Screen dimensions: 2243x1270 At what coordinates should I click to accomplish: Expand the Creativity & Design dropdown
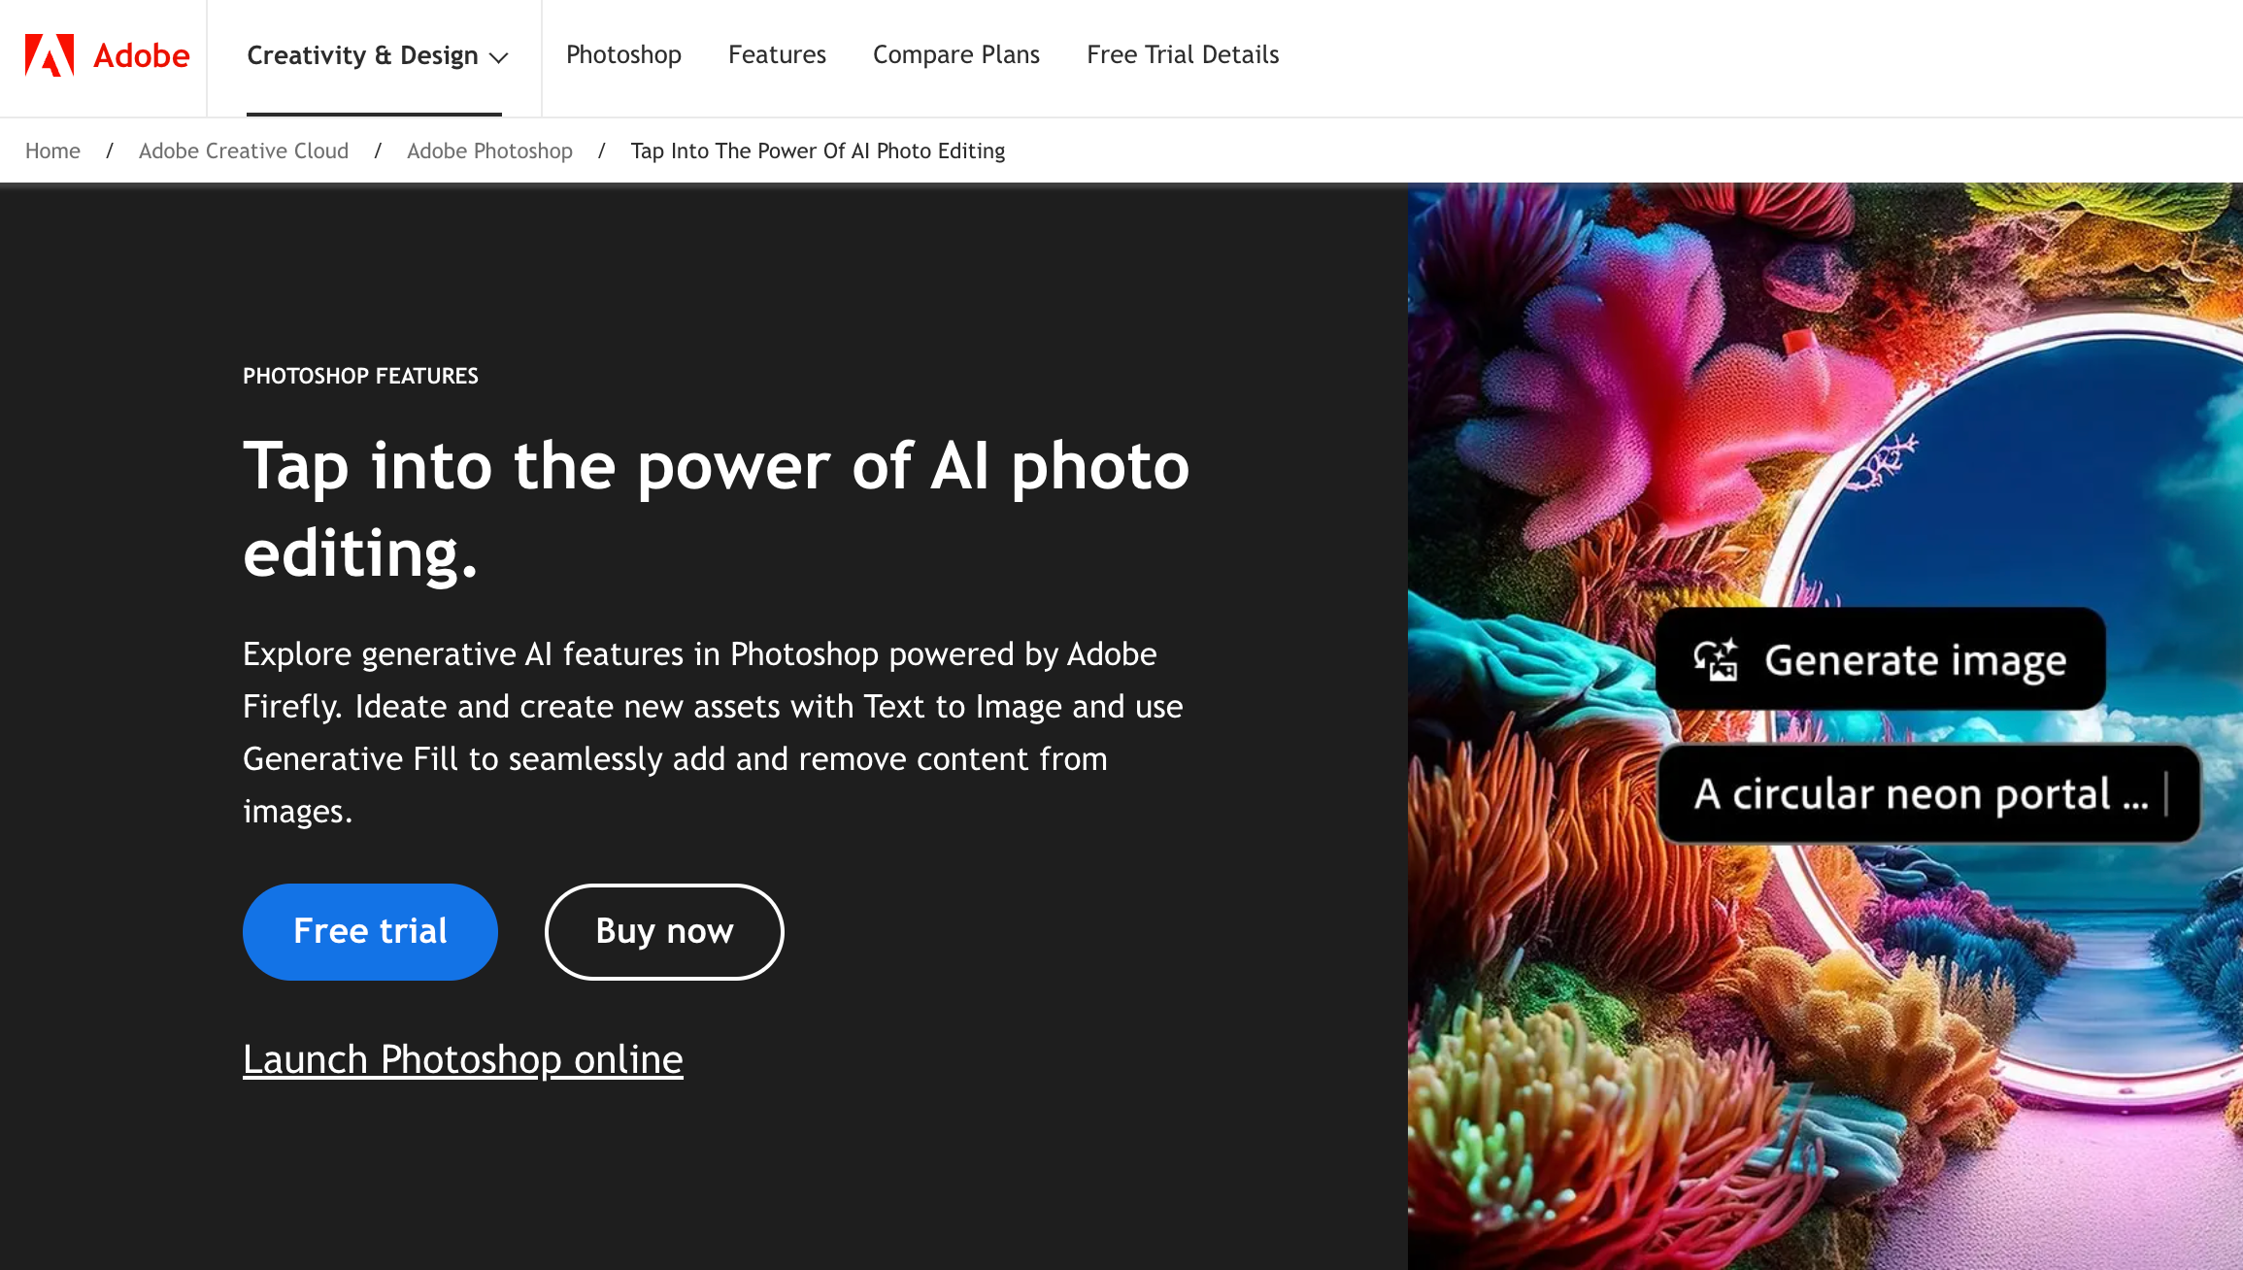(376, 55)
